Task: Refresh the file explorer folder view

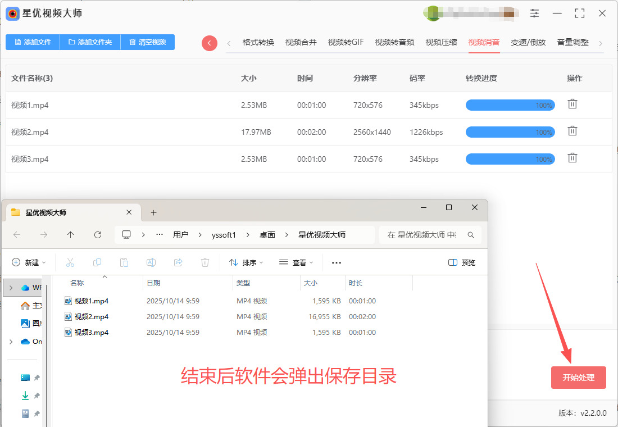Action: coord(98,235)
